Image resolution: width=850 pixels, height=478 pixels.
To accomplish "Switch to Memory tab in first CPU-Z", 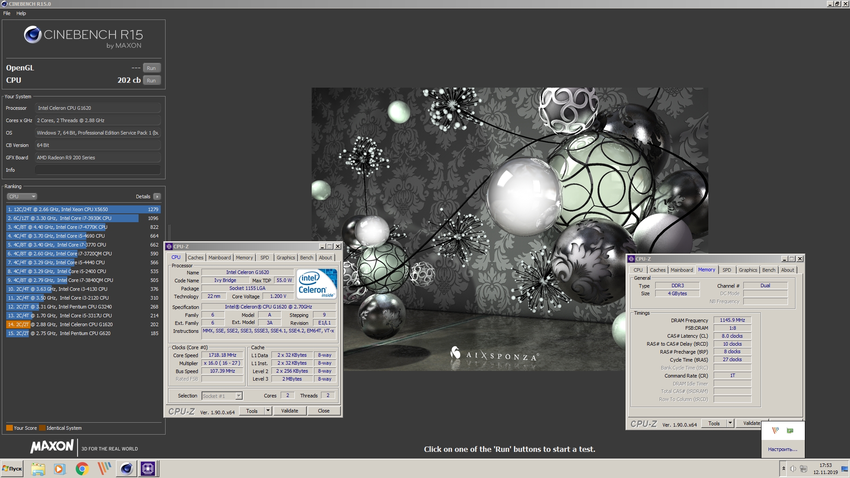I will tap(244, 258).
